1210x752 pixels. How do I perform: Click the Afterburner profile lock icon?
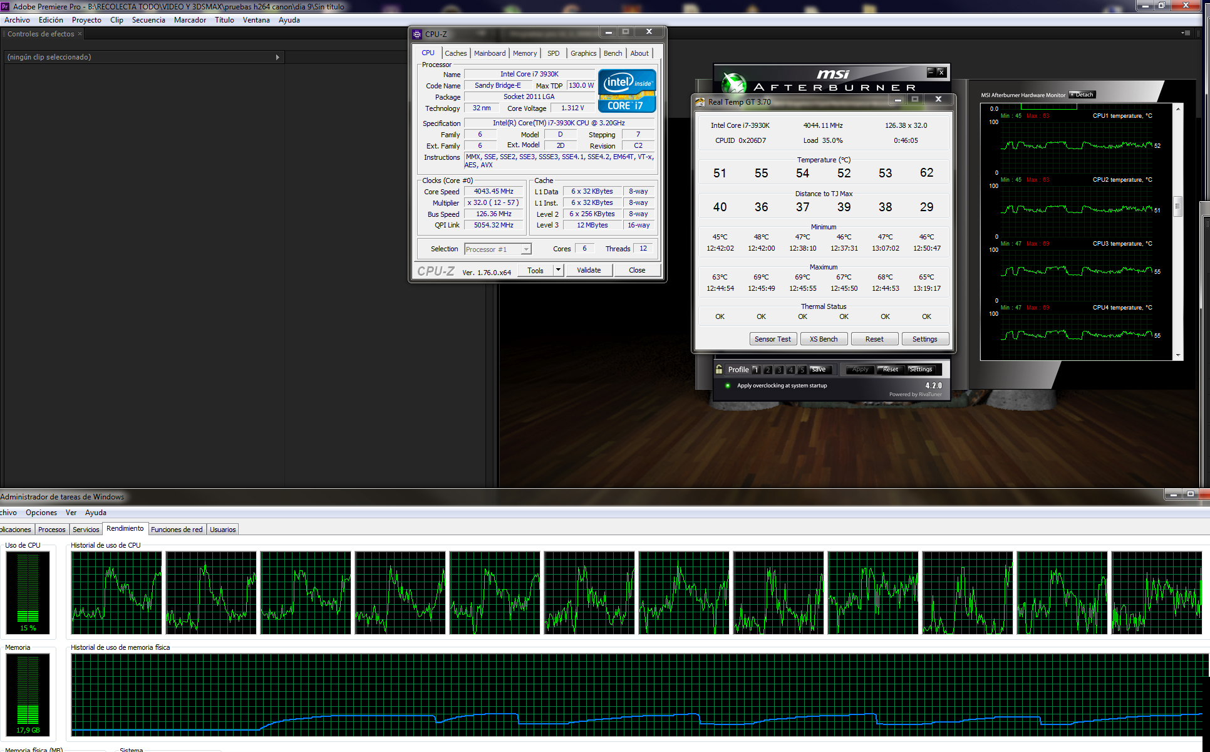719,370
